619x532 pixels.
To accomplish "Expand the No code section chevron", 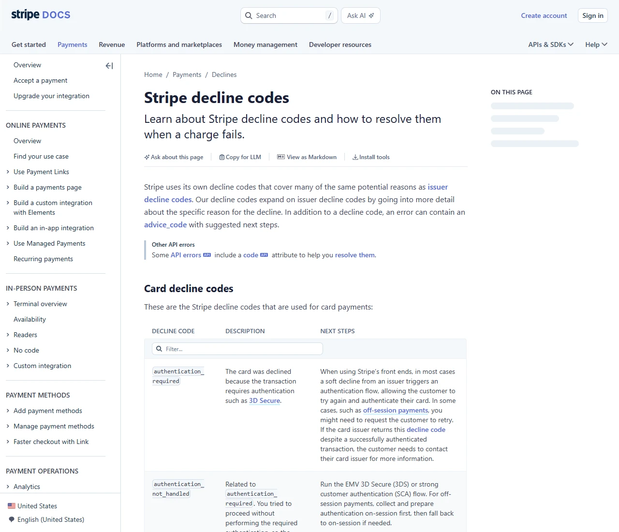I will (8, 350).
